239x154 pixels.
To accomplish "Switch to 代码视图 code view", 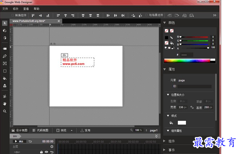I will (x=41, y=130).
